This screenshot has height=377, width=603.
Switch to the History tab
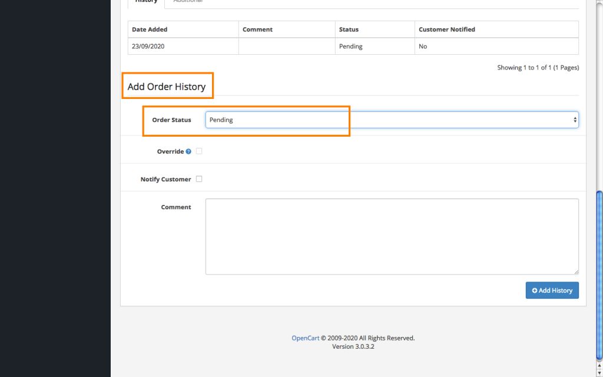click(x=146, y=2)
